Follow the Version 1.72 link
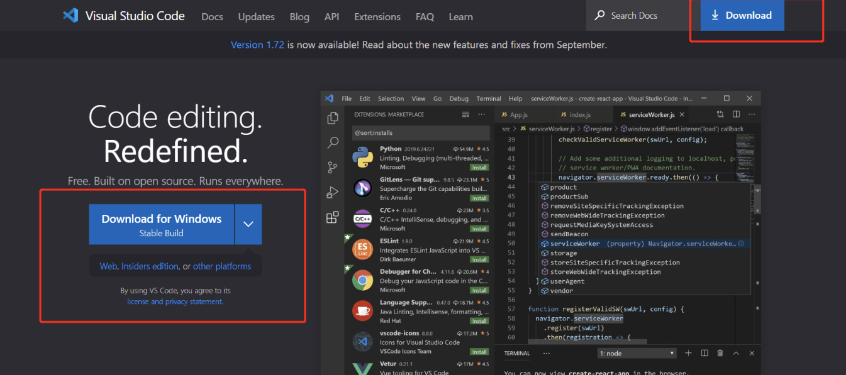This screenshot has width=846, height=375. (257, 45)
